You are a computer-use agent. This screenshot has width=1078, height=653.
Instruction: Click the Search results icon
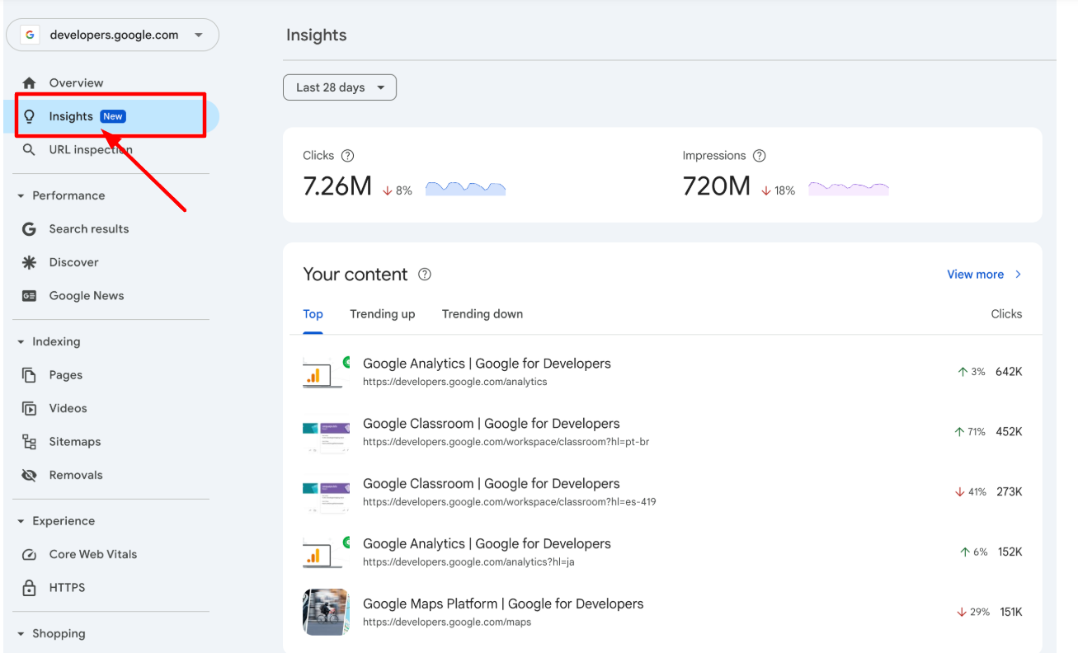coord(29,228)
